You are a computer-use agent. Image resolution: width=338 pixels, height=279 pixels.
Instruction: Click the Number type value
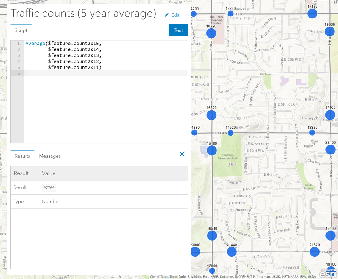(x=51, y=201)
